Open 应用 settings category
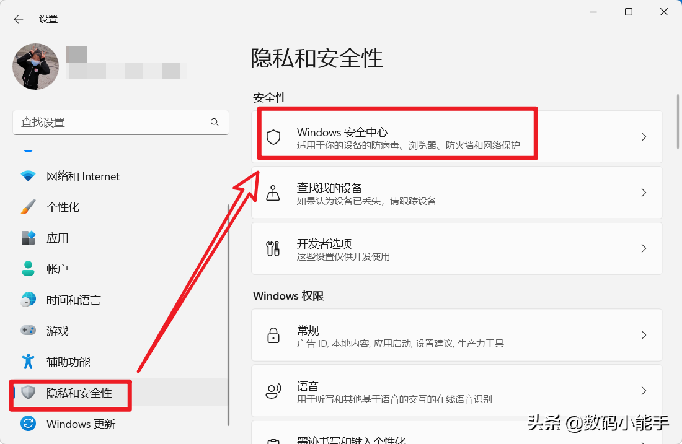This screenshot has height=444, width=682. coord(120,238)
